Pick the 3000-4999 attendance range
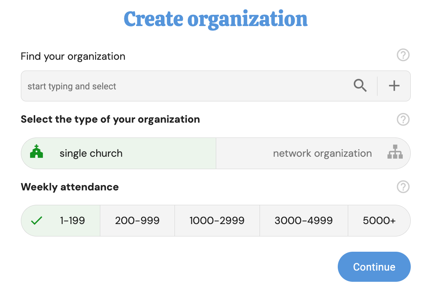The width and height of the screenshot is (426, 295). click(x=304, y=220)
